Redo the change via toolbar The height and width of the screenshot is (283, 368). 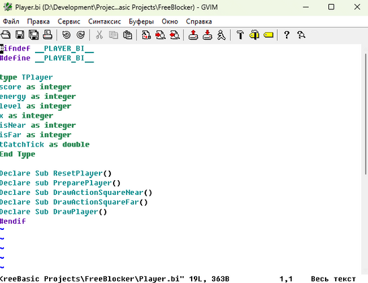click(x=81, y=35)
